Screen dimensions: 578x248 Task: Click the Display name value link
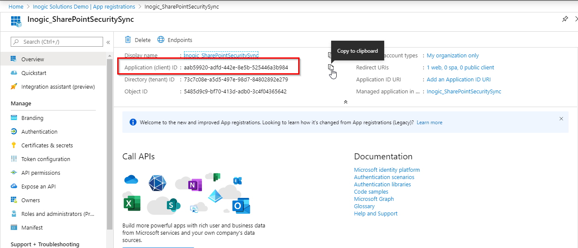click(x=221, y=55)
